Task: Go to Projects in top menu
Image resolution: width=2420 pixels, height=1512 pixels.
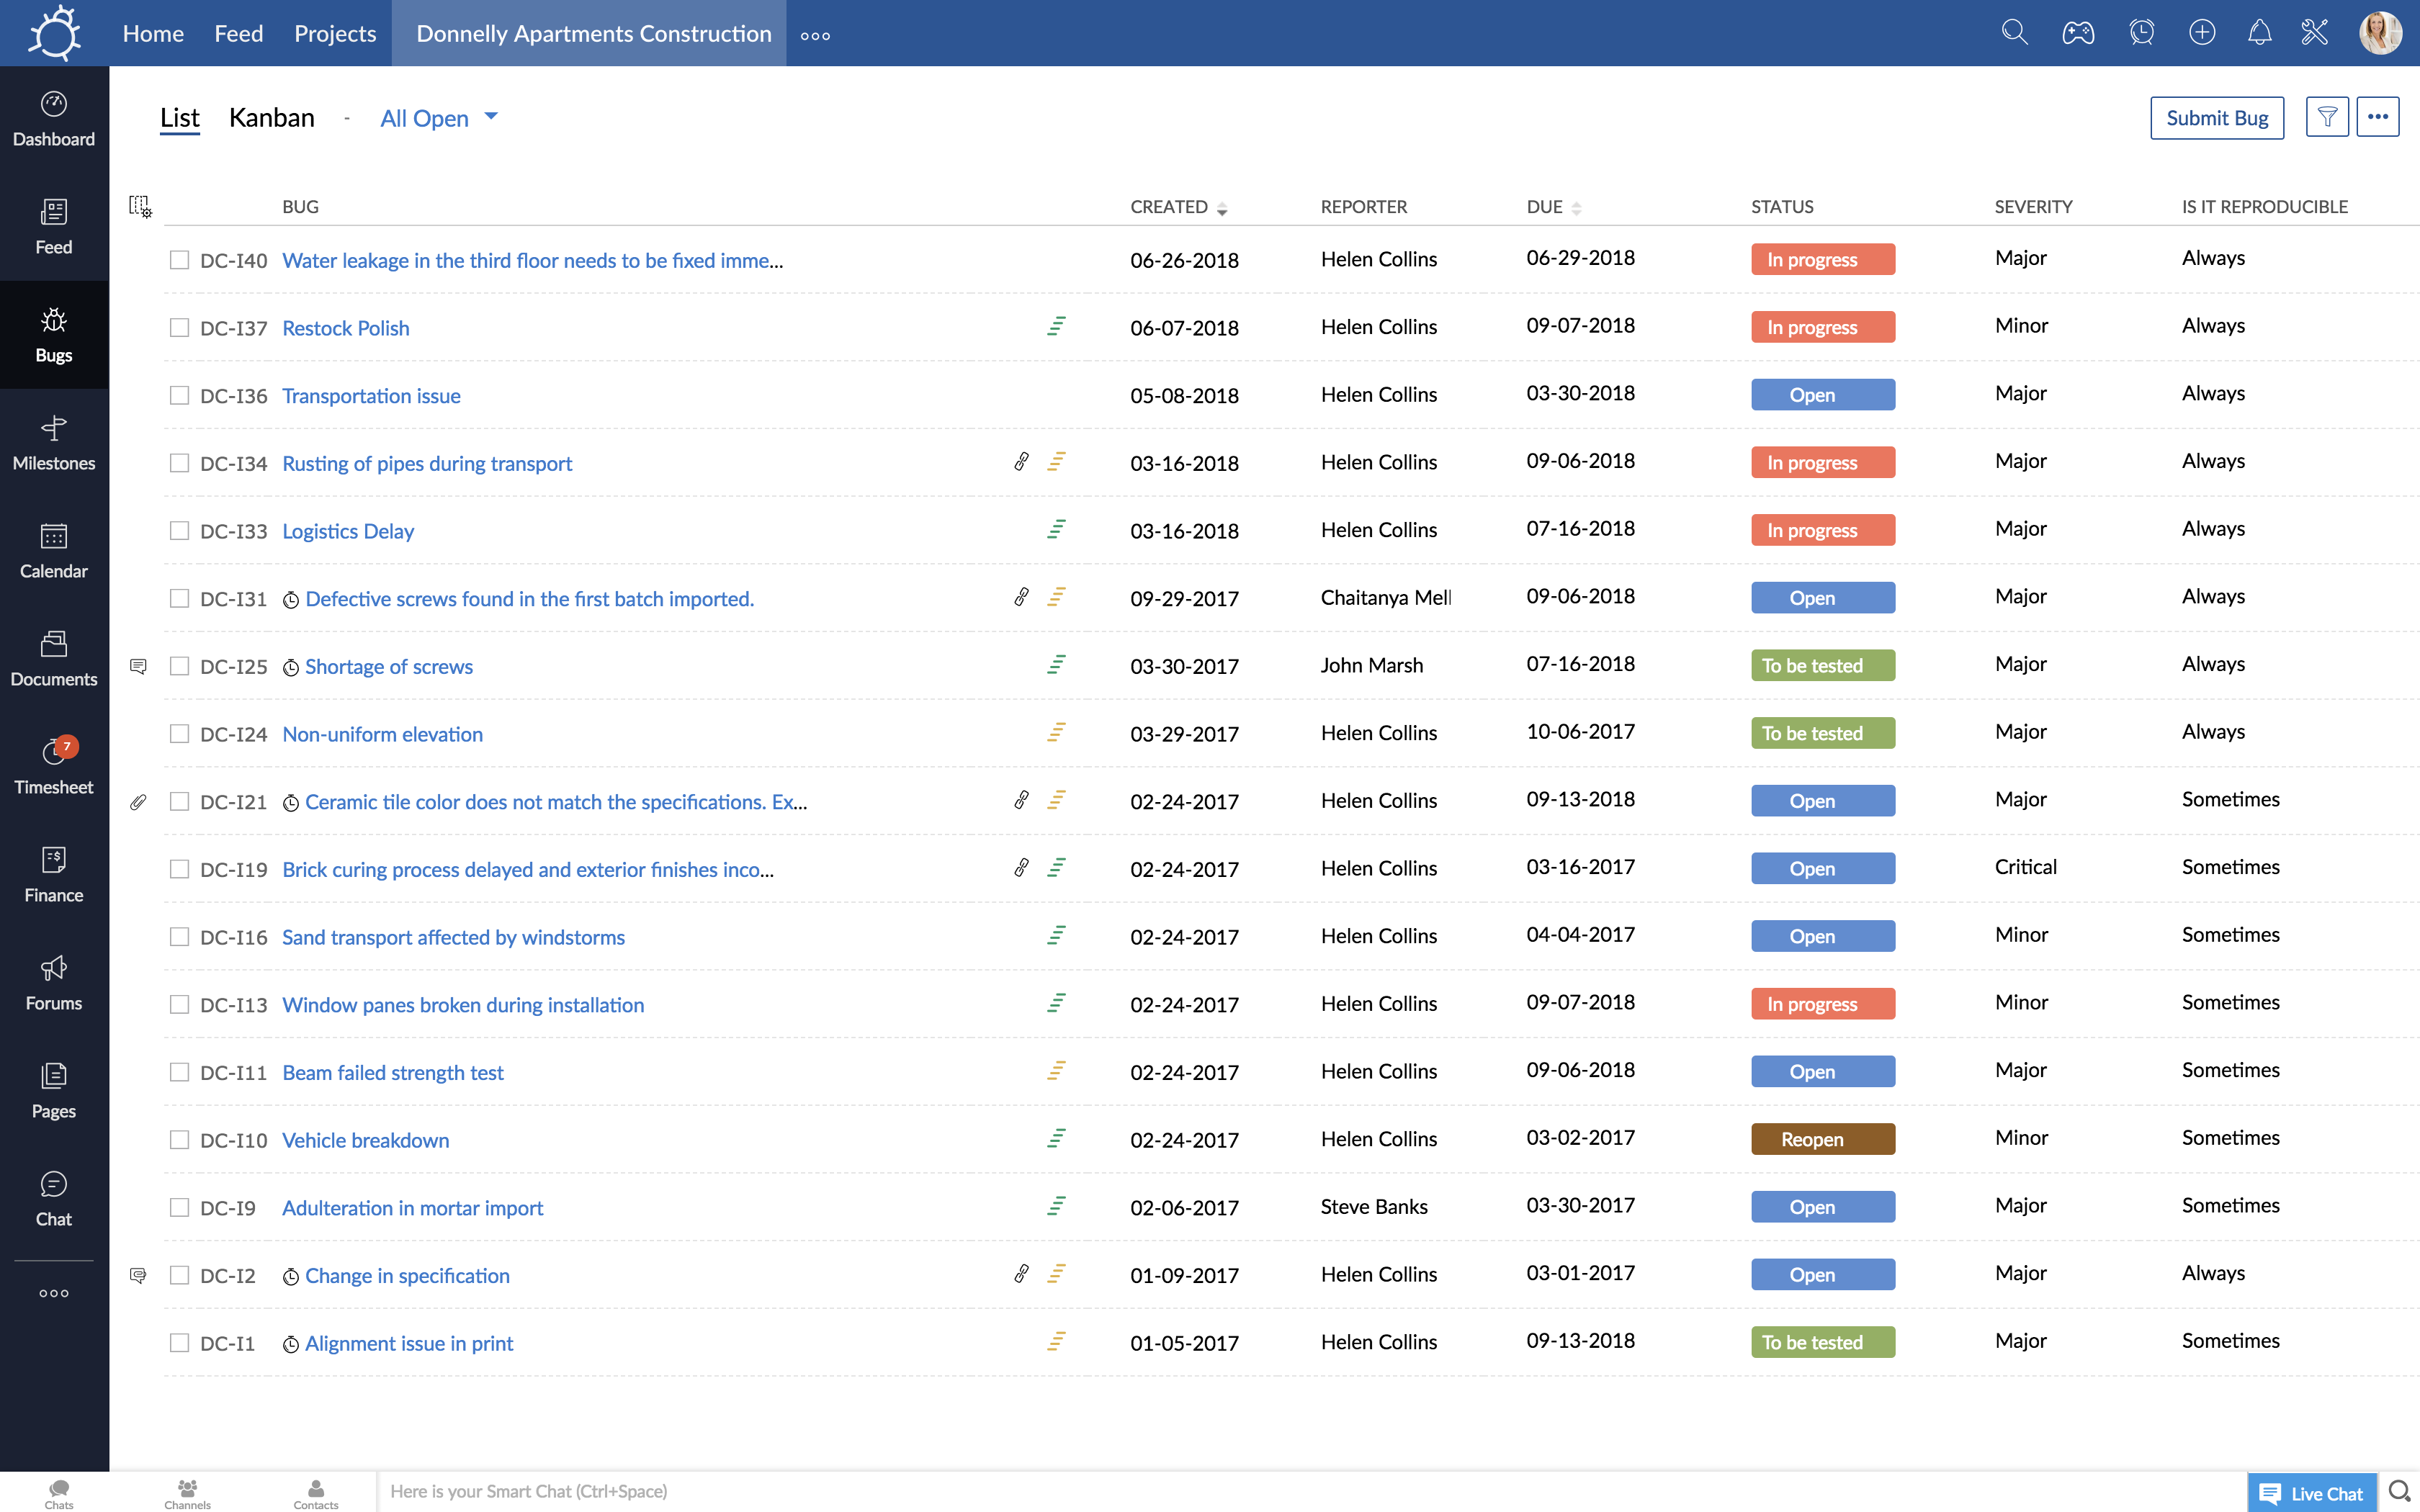Action: [x=335, y=33]
